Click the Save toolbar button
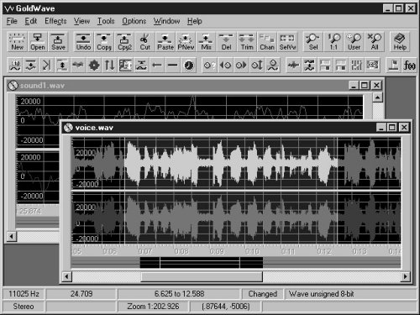This screenshot has height=315, width=420. (x=58, y=42)
